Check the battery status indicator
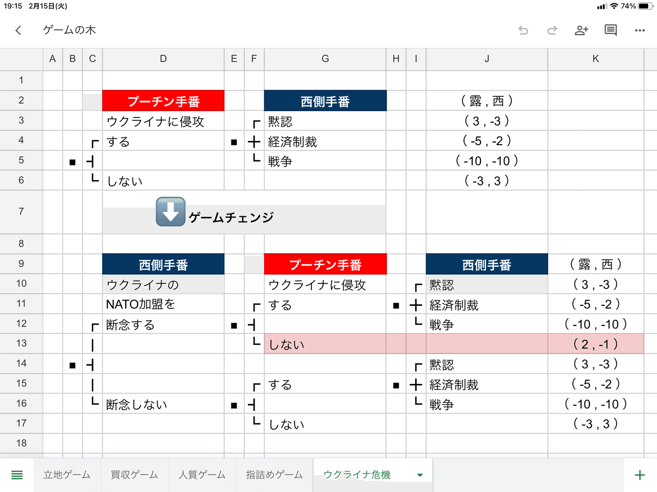 tap(646, 6)
